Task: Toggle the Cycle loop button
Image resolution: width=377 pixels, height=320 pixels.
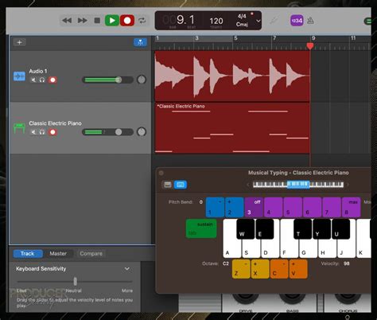Action: [142, 21]
